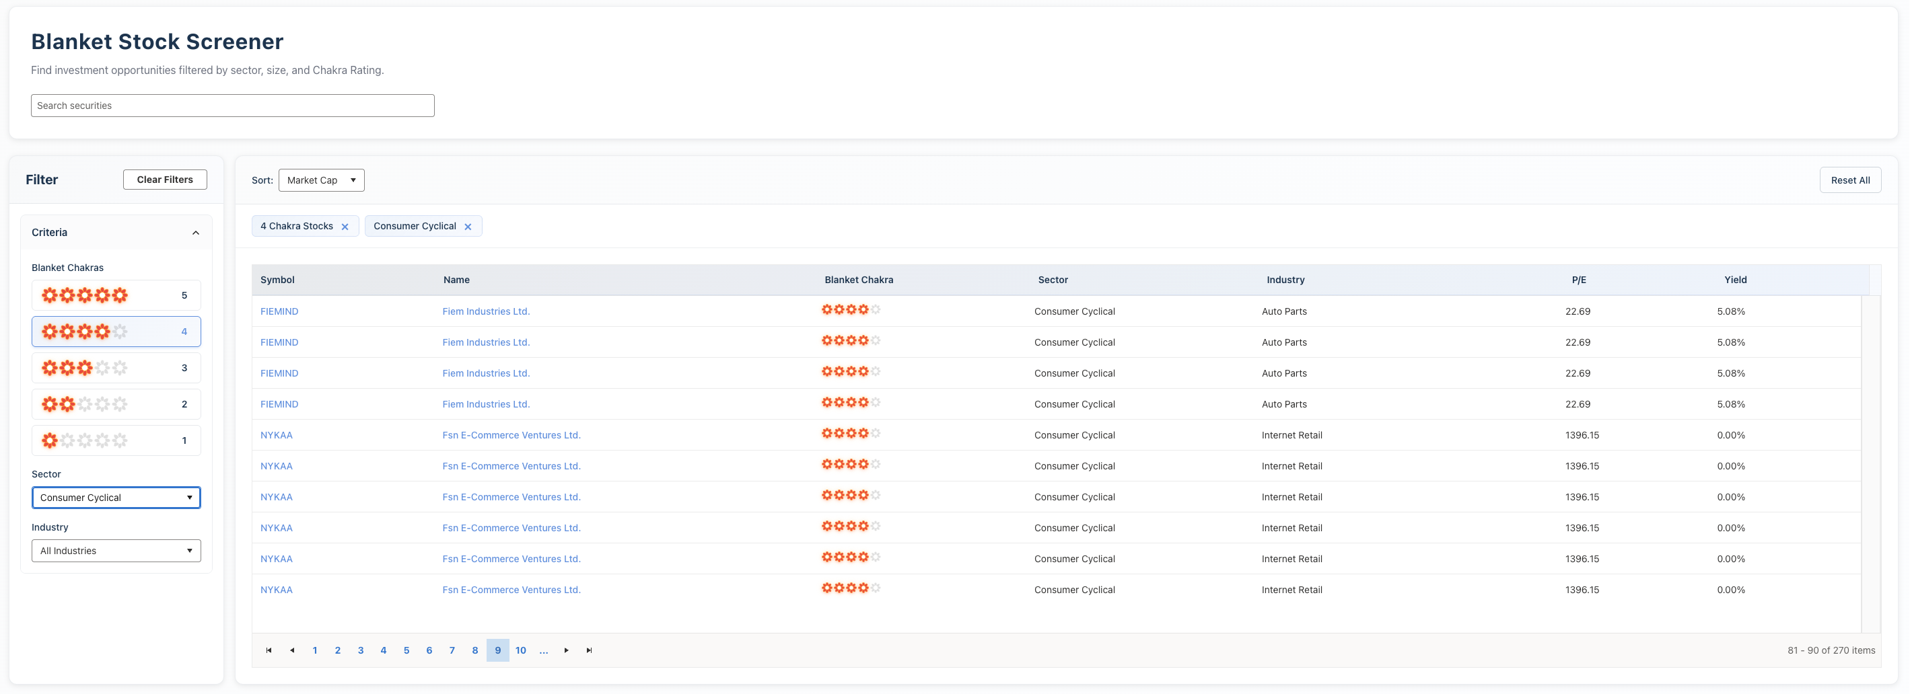Screen dimensions: 1910x694
Task: Click the Reset All button
Action: 1850,180
